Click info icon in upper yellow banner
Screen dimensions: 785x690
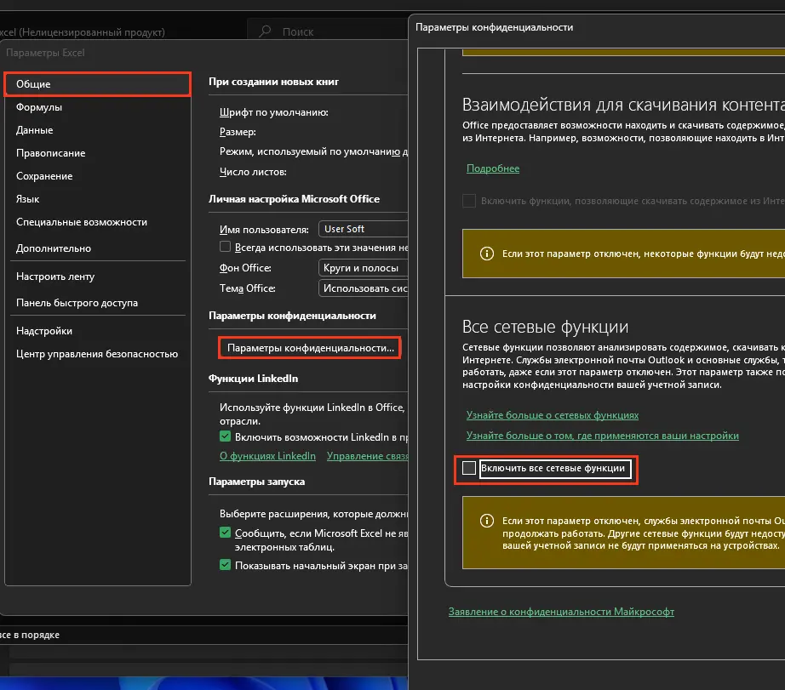[x=487, y=254]
